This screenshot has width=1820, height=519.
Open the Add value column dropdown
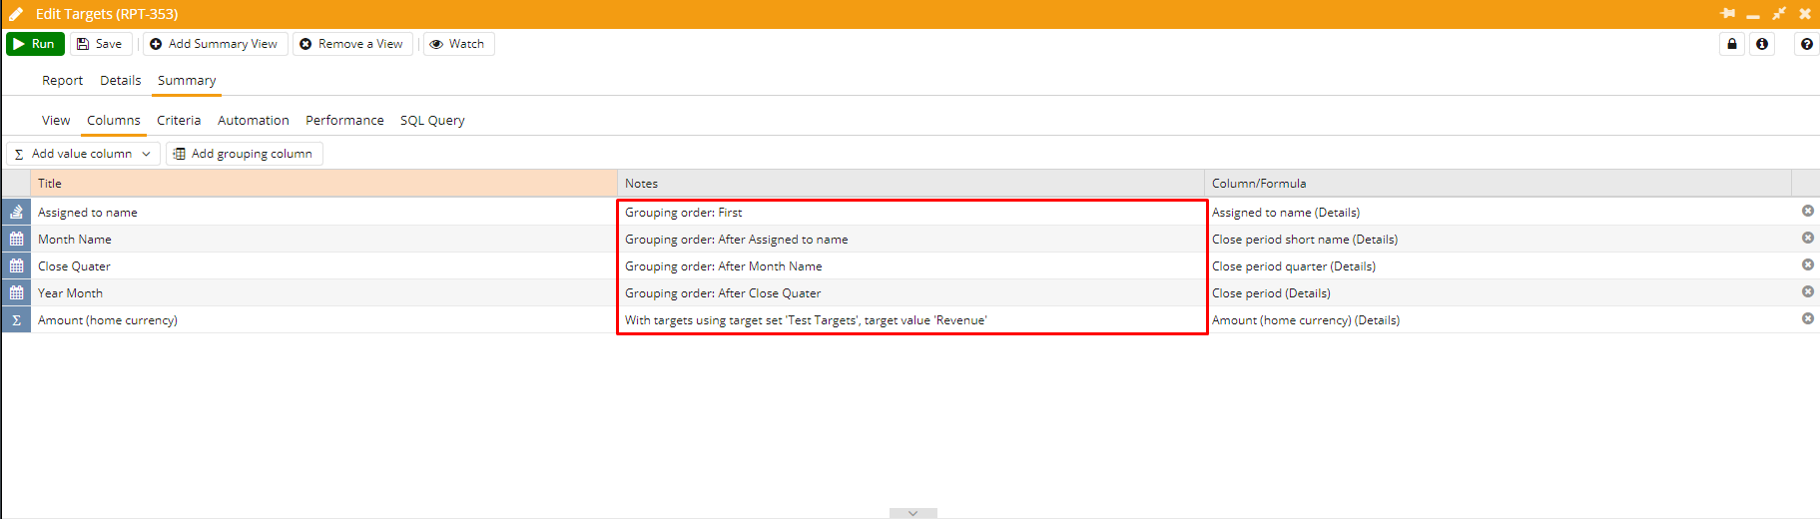[83, 154]
